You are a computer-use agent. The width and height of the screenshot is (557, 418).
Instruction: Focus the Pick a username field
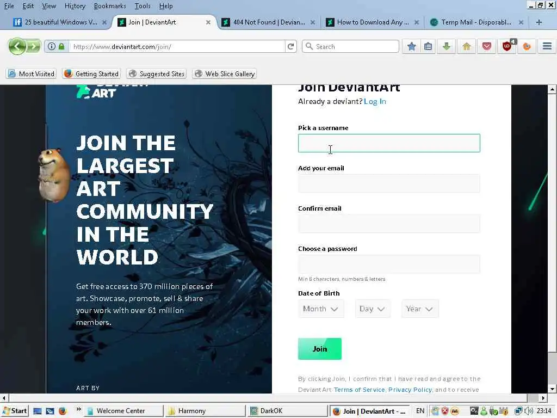click(x=389, y=143)
